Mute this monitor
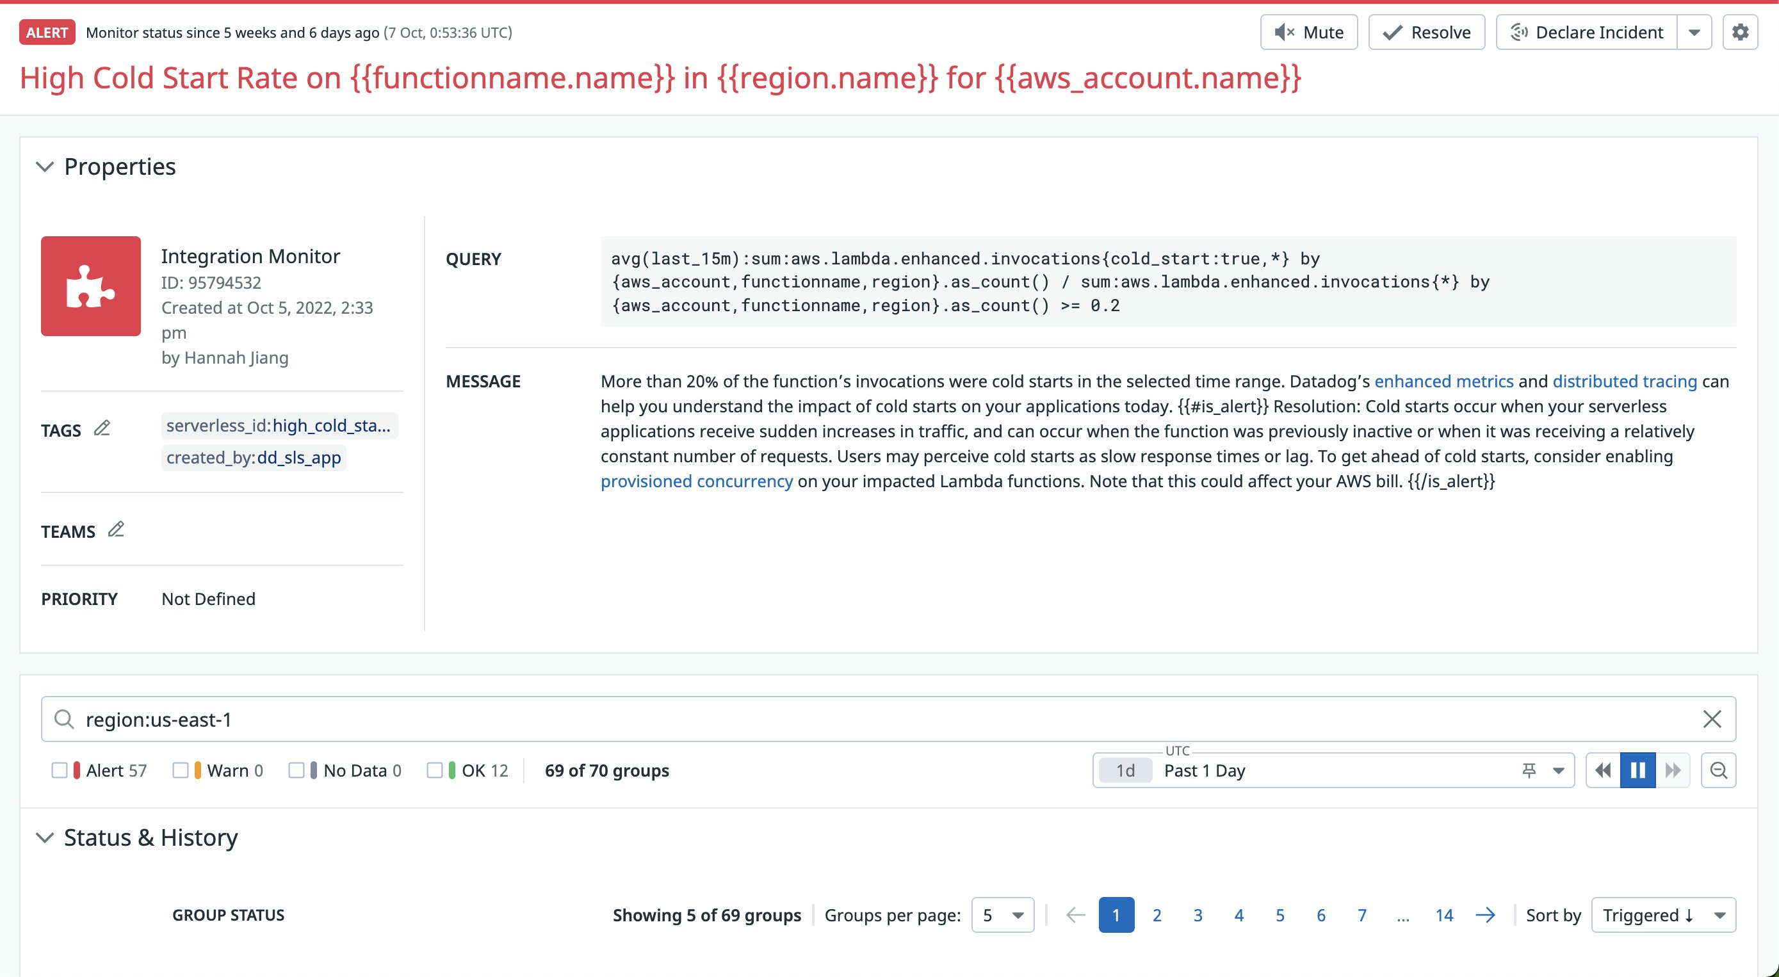 [x=1309, y=33]
